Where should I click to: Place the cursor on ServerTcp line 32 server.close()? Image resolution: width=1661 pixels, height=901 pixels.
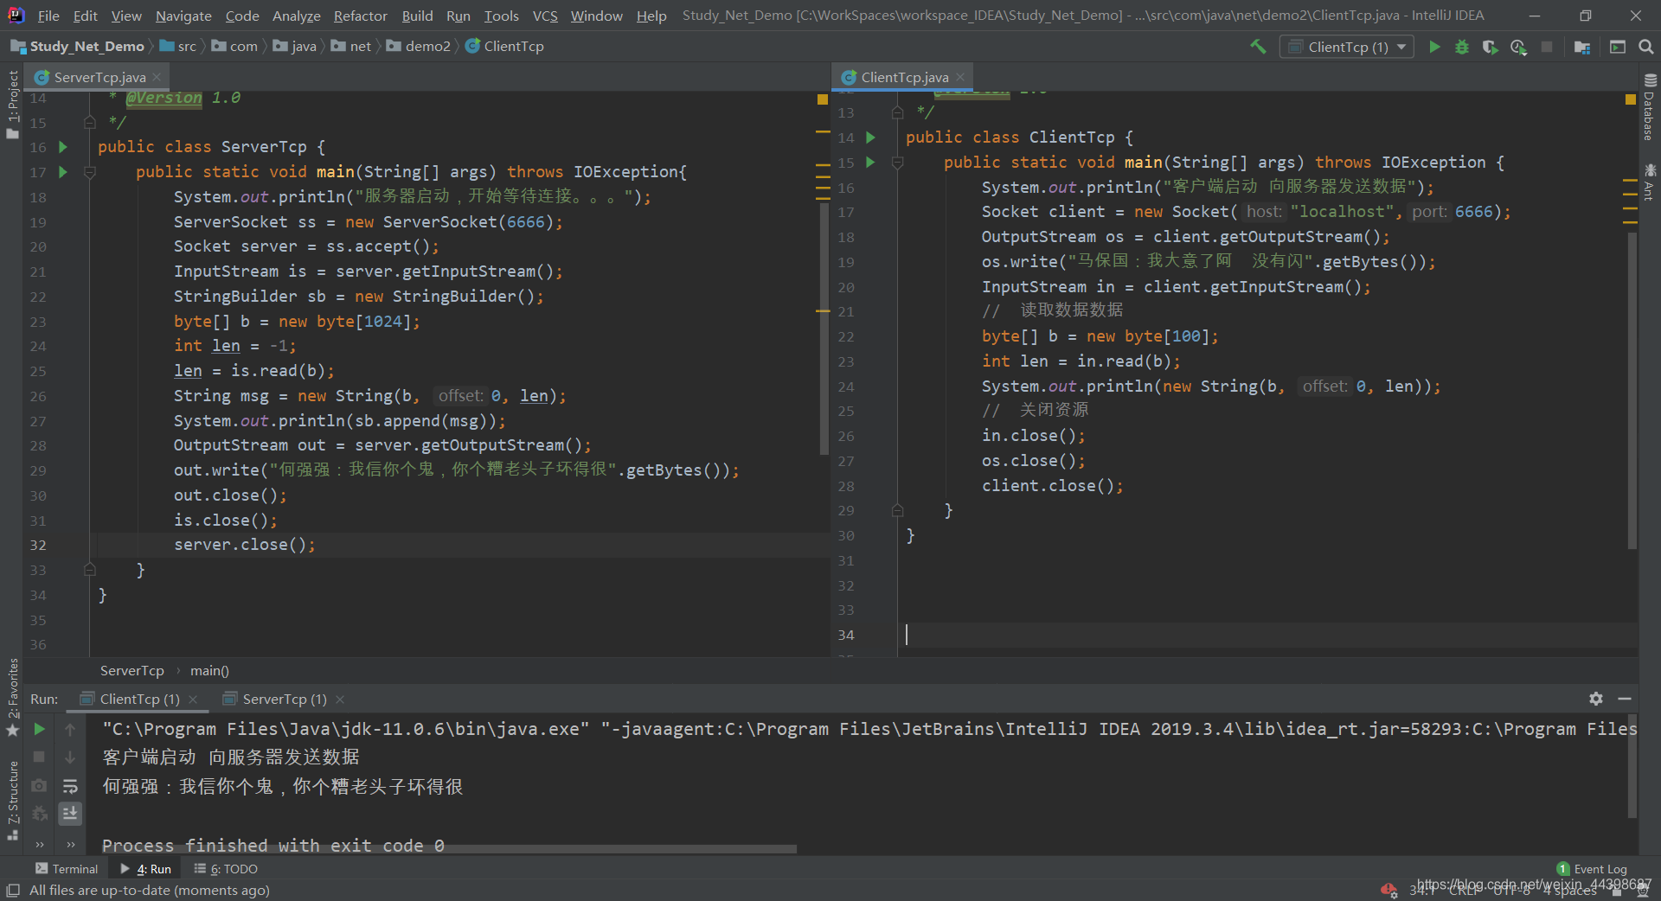245,545
